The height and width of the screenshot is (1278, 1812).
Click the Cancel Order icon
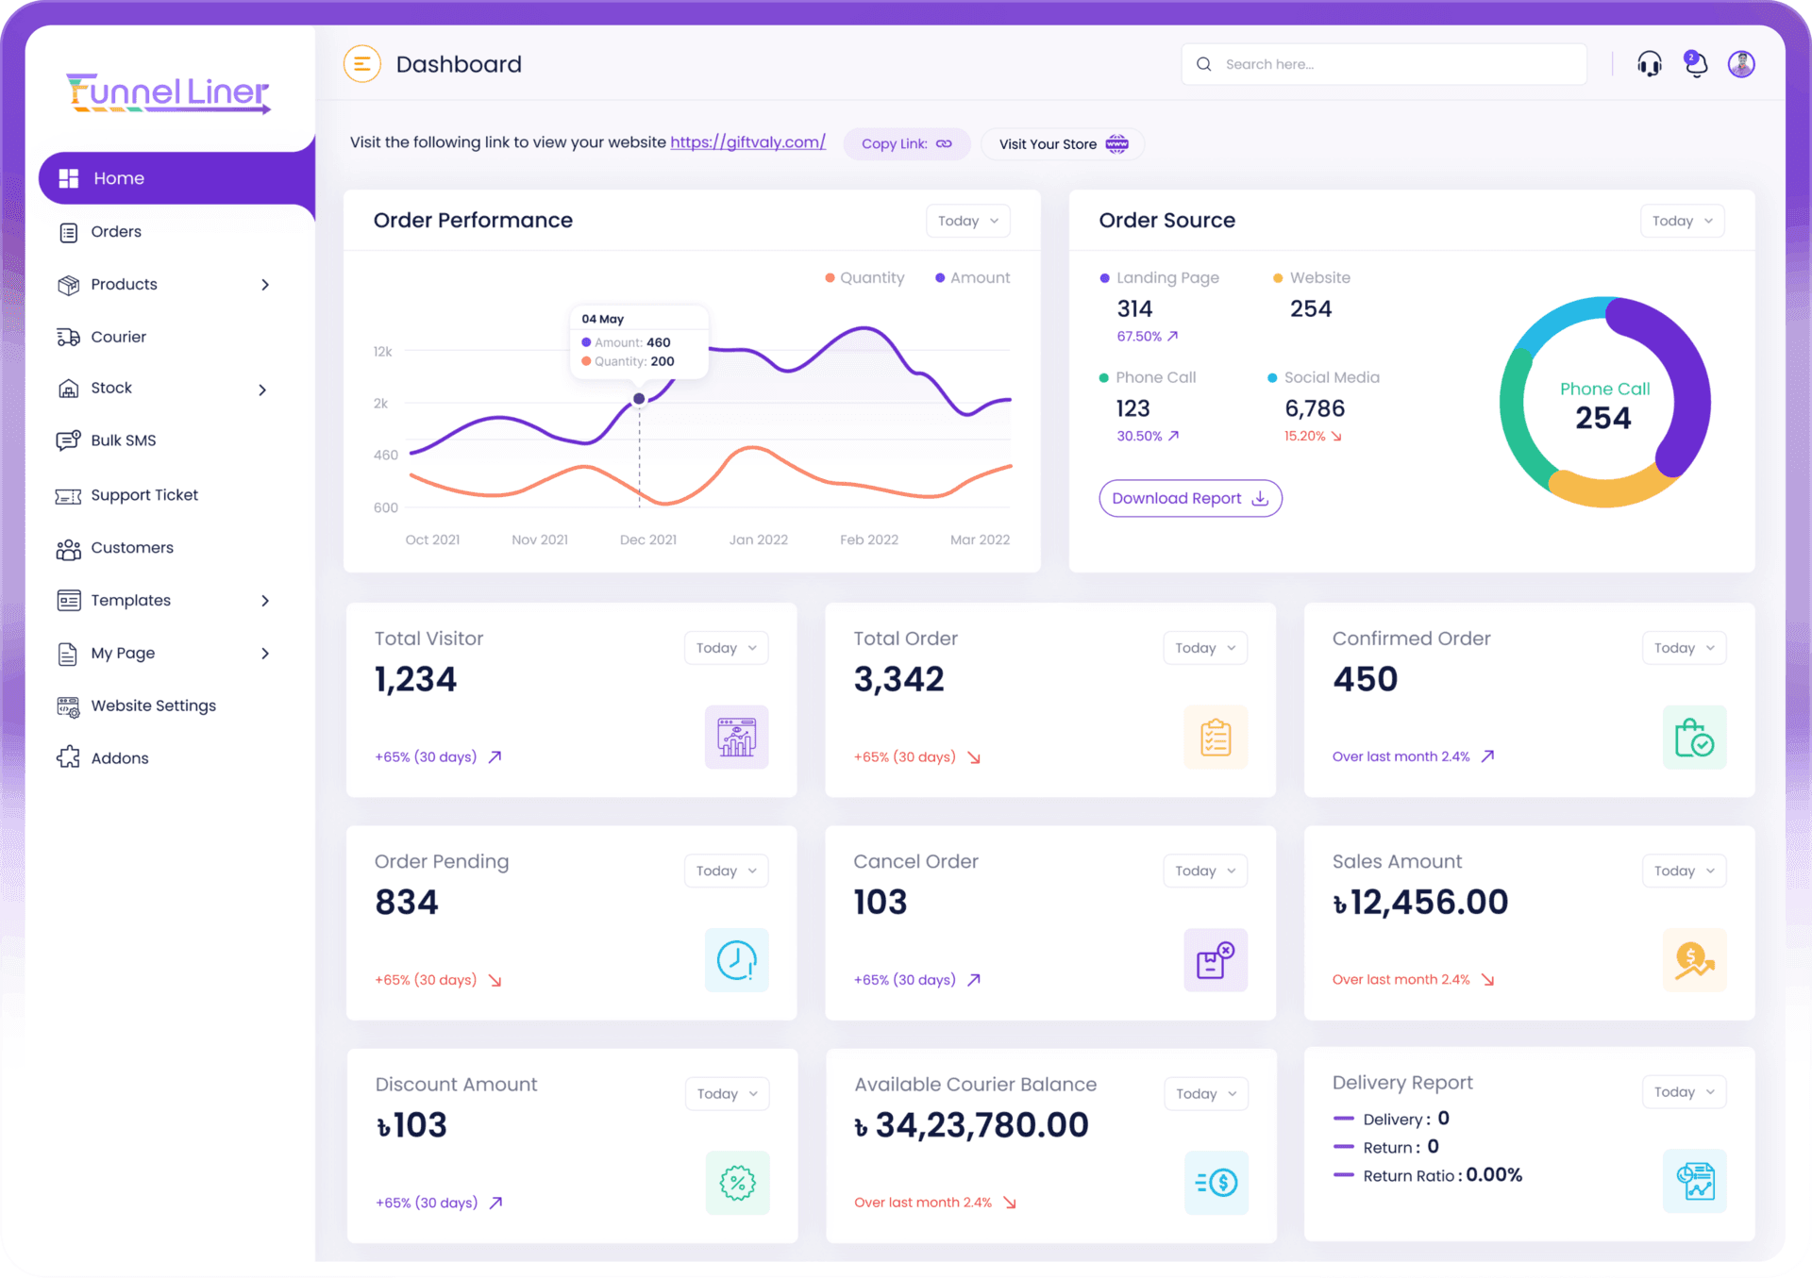(x=1215, y=960)
